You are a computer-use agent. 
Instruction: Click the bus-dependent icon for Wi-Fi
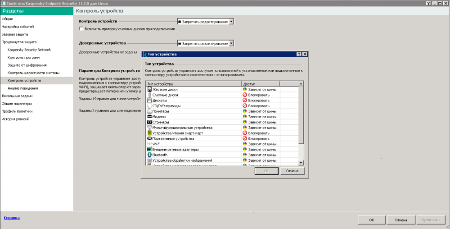[x=245, y=144]
